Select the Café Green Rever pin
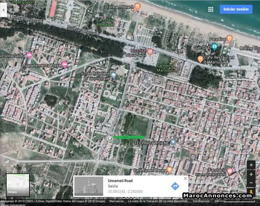 169,170
